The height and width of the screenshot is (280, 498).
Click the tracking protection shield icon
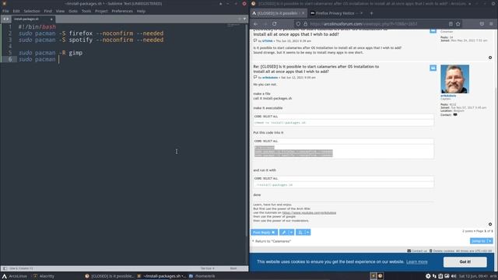(x=298, y=24)
